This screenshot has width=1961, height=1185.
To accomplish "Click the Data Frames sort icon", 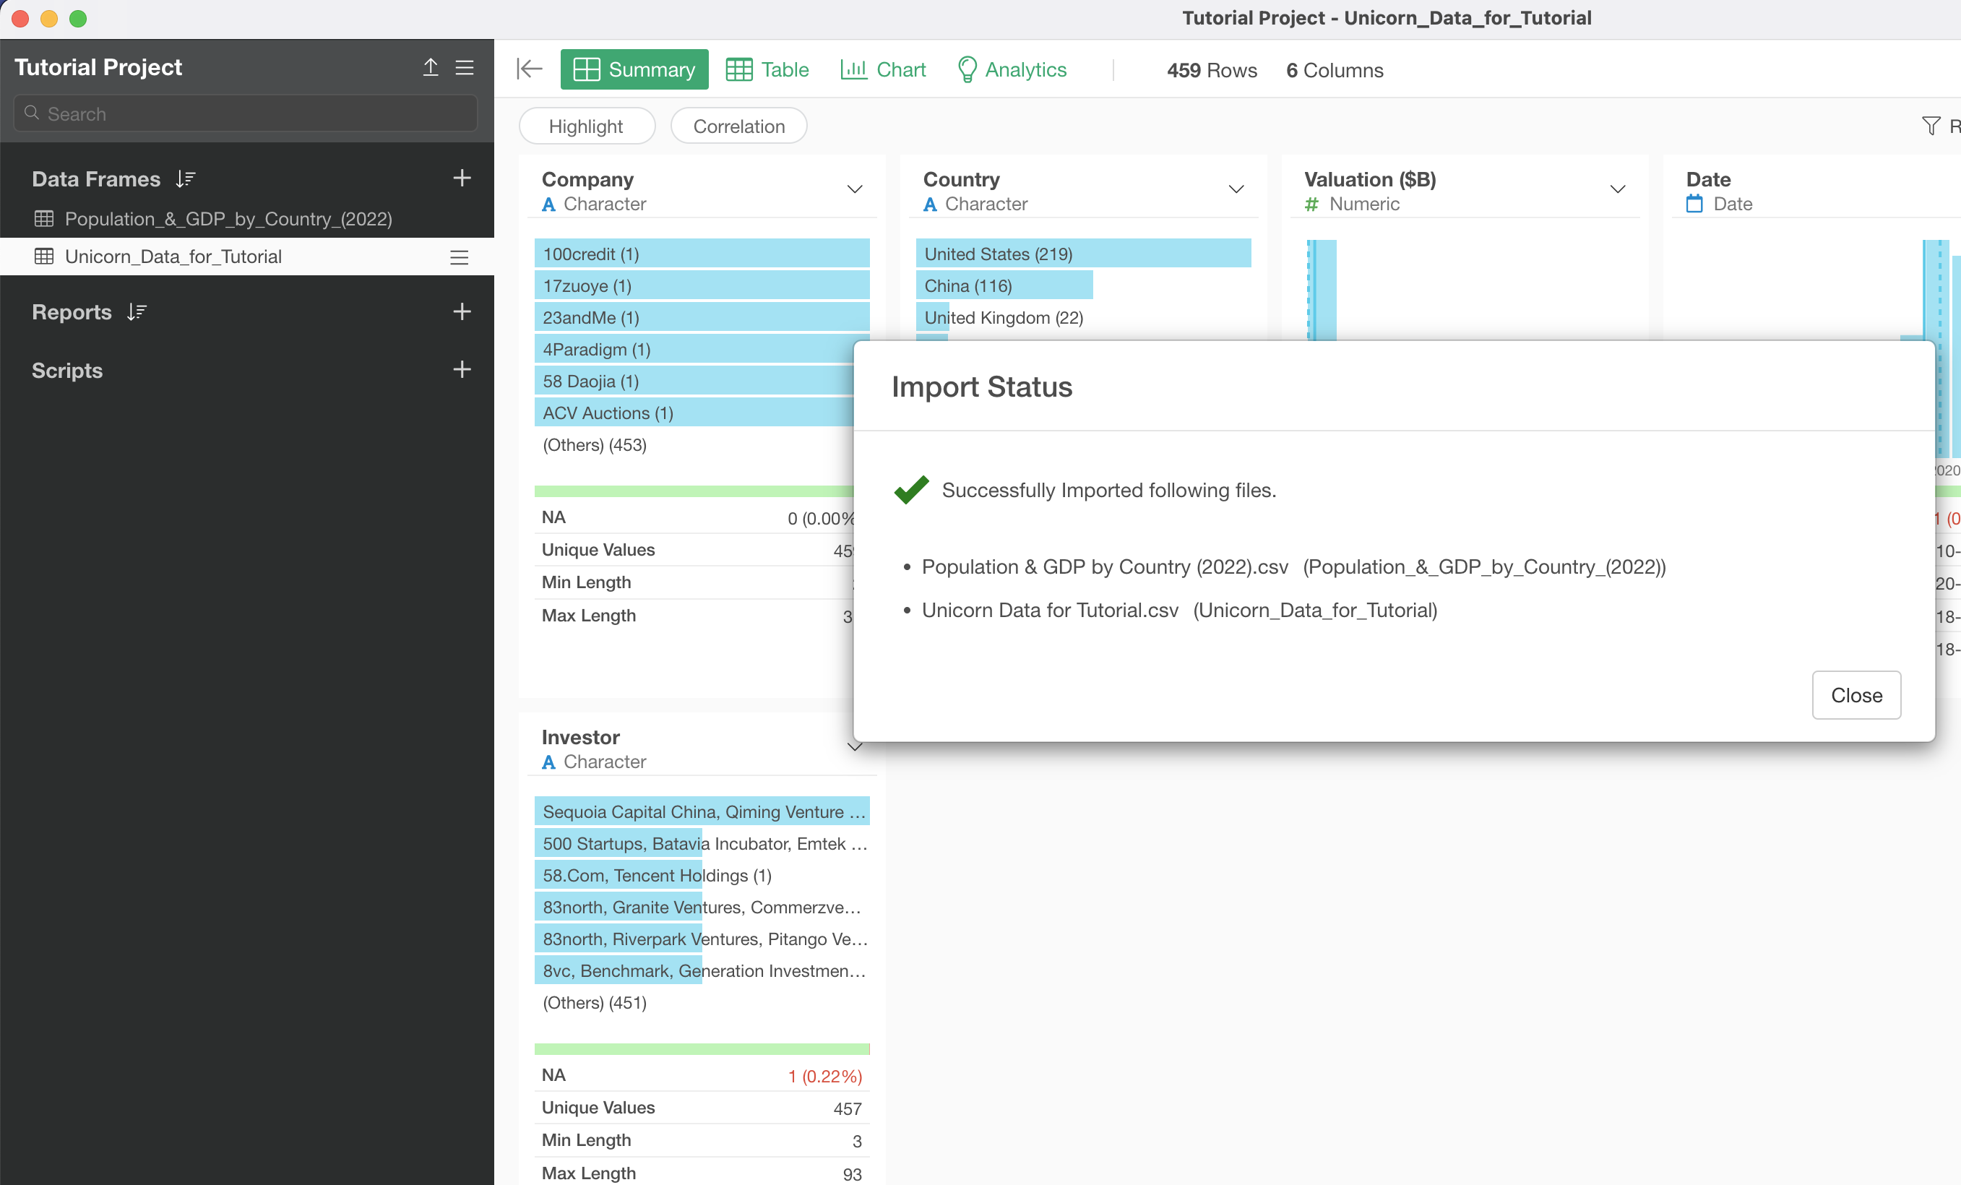I will pyautogui.click(x=186, y=179).
